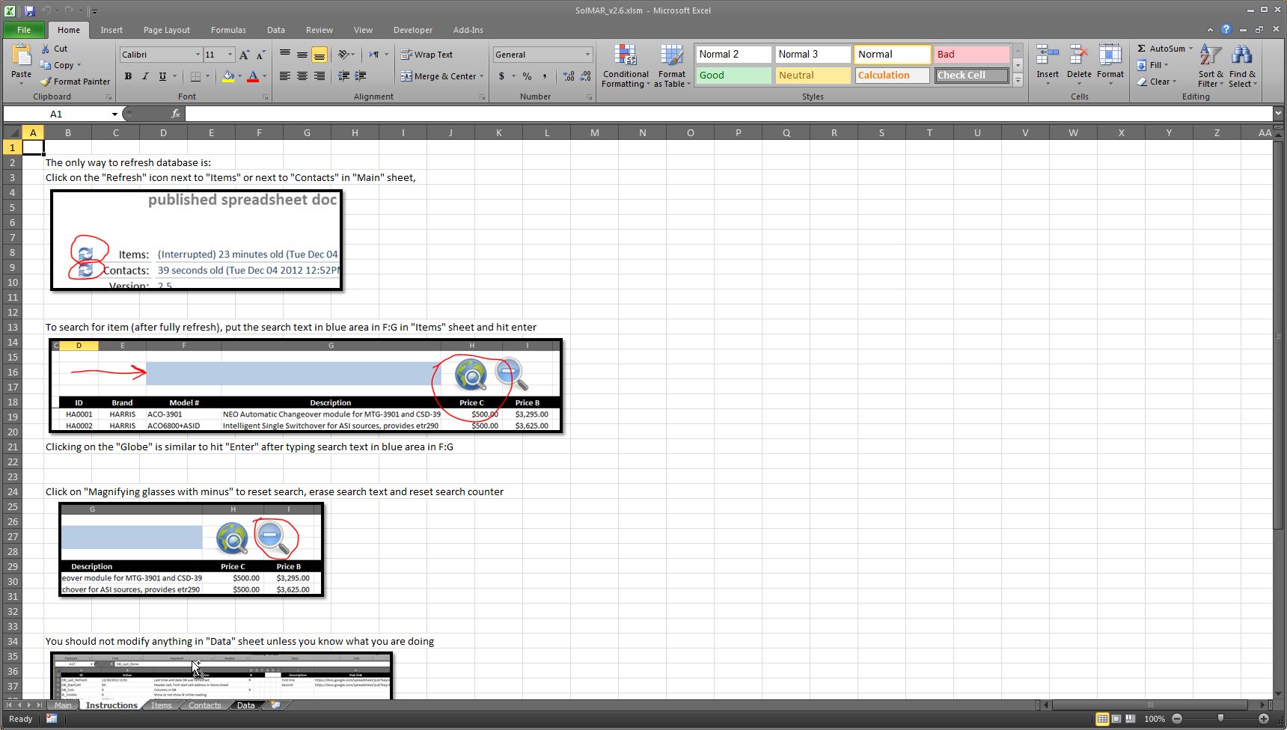Click the macro record icon in status bar
Screen dimensions: 1287x730
tap(52, 719)
